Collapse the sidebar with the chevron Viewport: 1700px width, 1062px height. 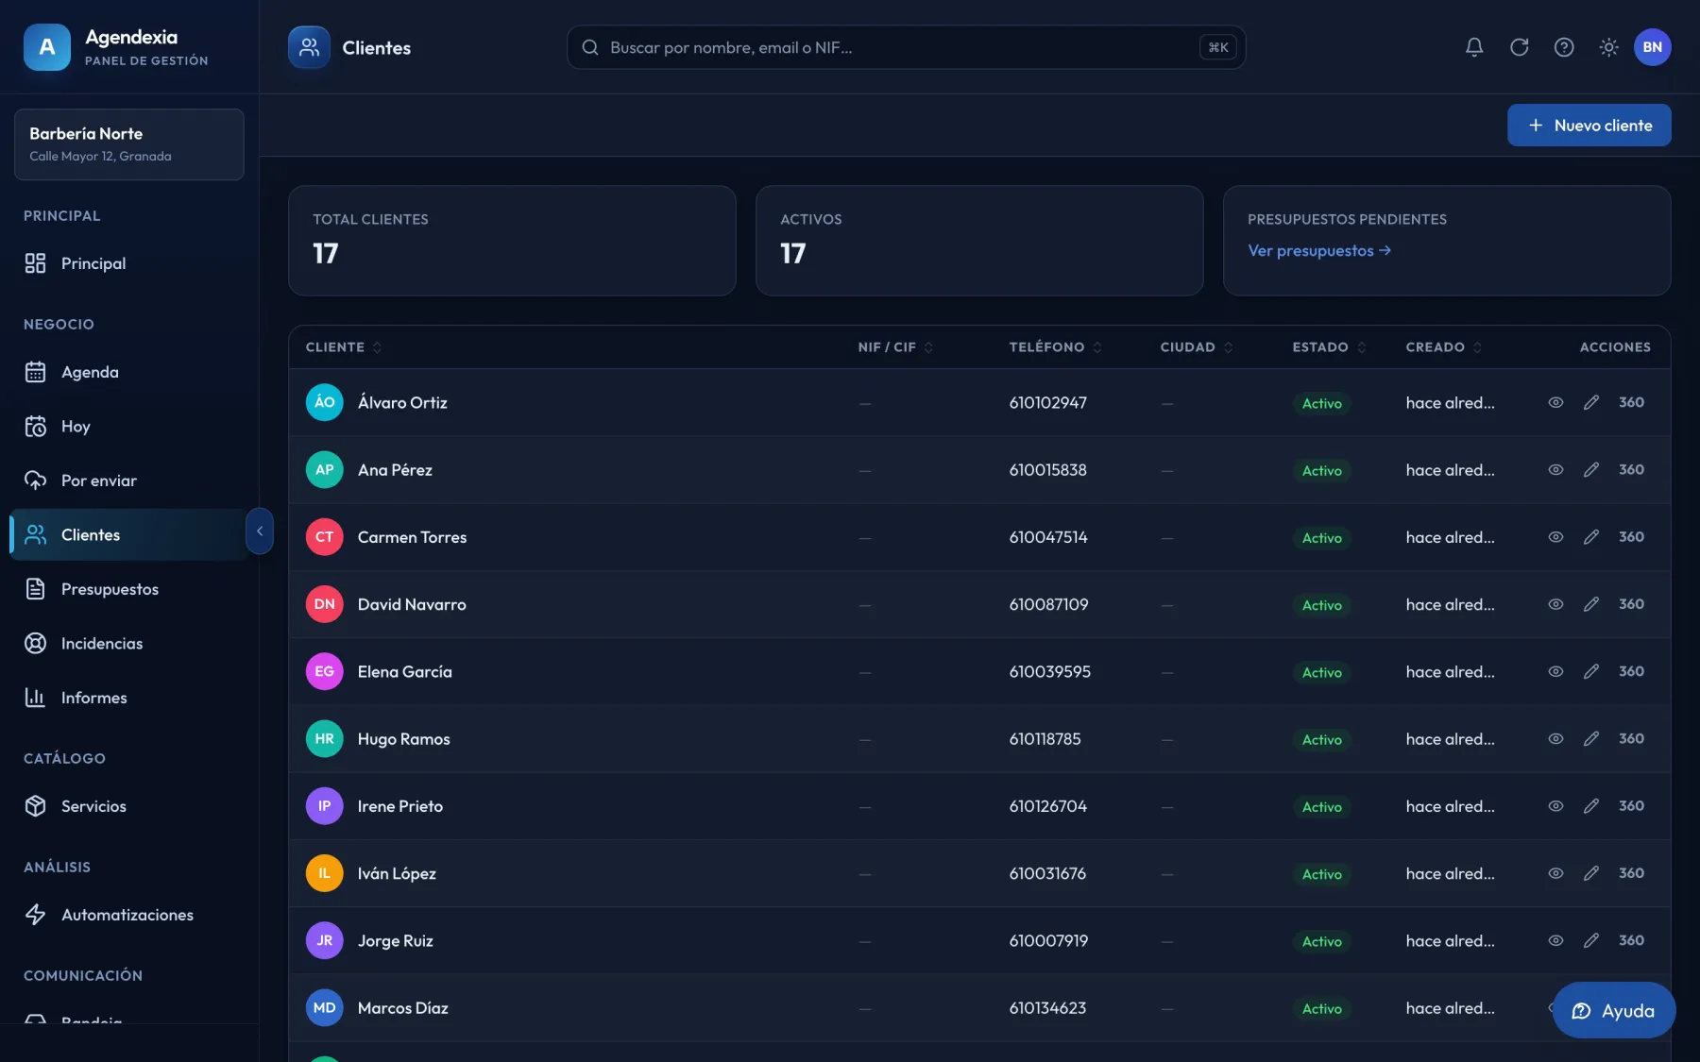(x=260, y=531)
